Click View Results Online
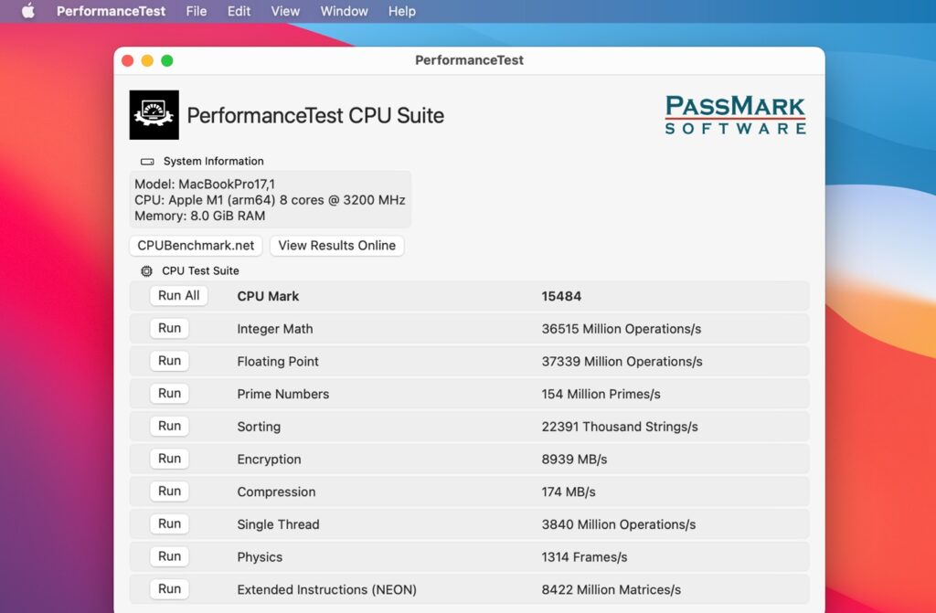 pyautogui.click(x=336, y=245)
